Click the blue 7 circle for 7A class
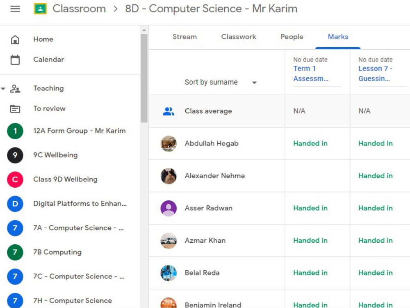This screenshot has width=410, height=308. pos(15,228)
